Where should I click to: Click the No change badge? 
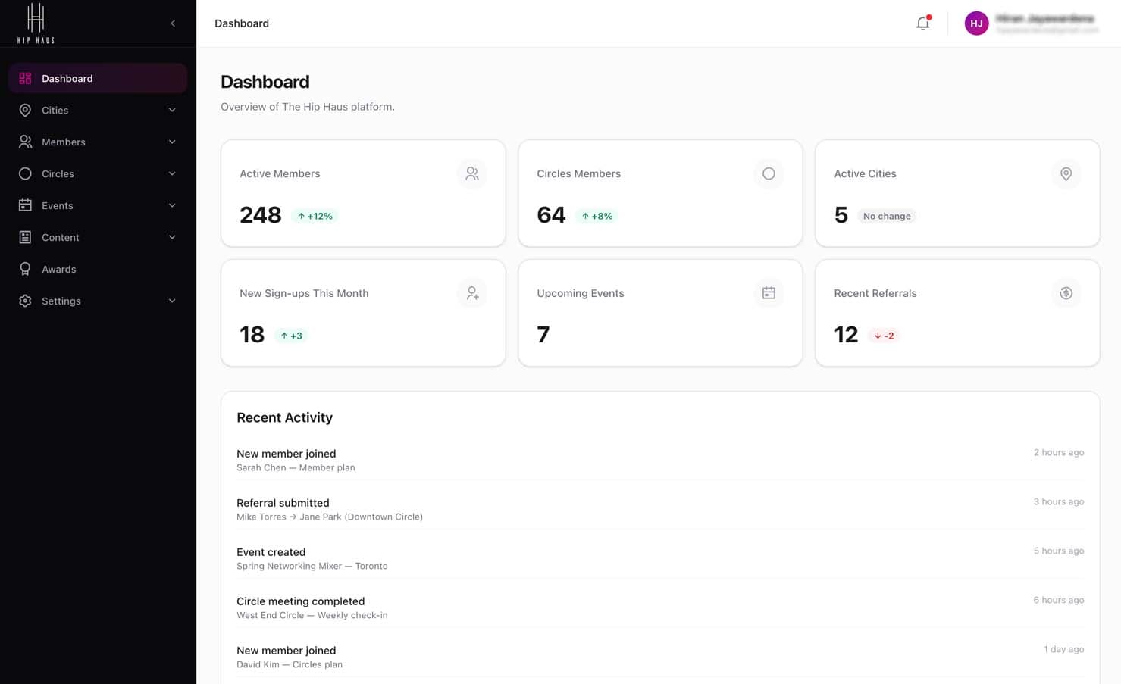886,216
